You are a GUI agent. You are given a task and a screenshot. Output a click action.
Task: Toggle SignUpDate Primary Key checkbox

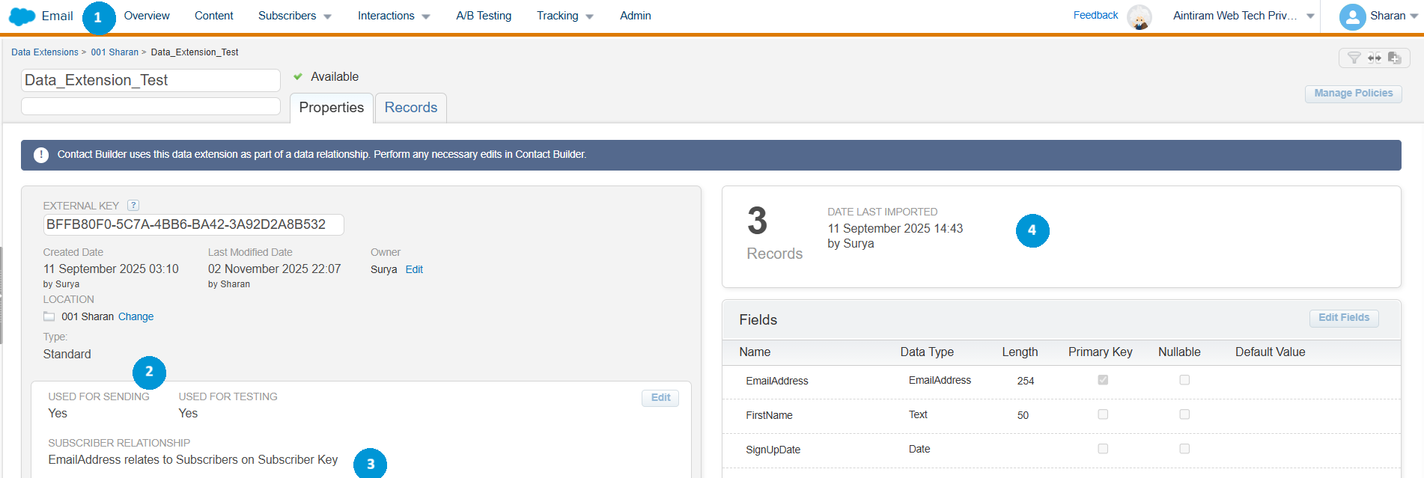pyautogui.click(x=1103, y=449)
